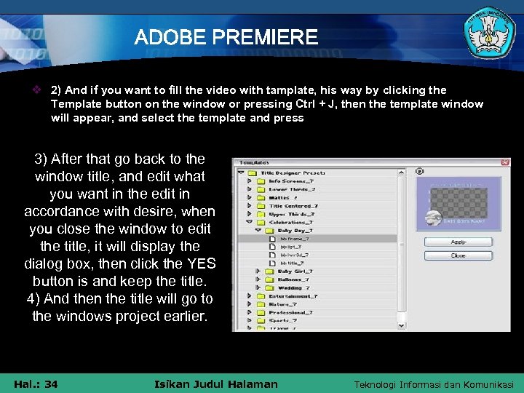This screenshot has width=524, height=393.
Task: Select the Info Screens_7 label
Action: [x=291, y=180]
